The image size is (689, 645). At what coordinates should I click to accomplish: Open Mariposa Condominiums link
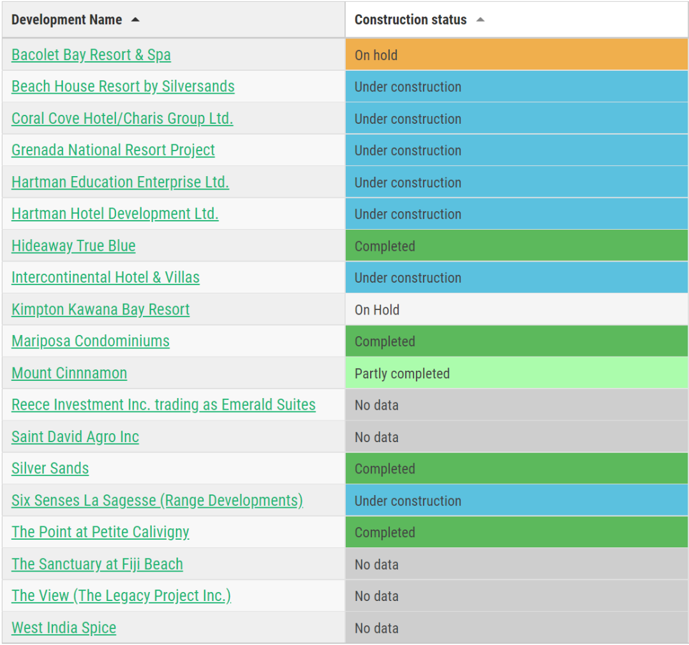tap(91, 341)
